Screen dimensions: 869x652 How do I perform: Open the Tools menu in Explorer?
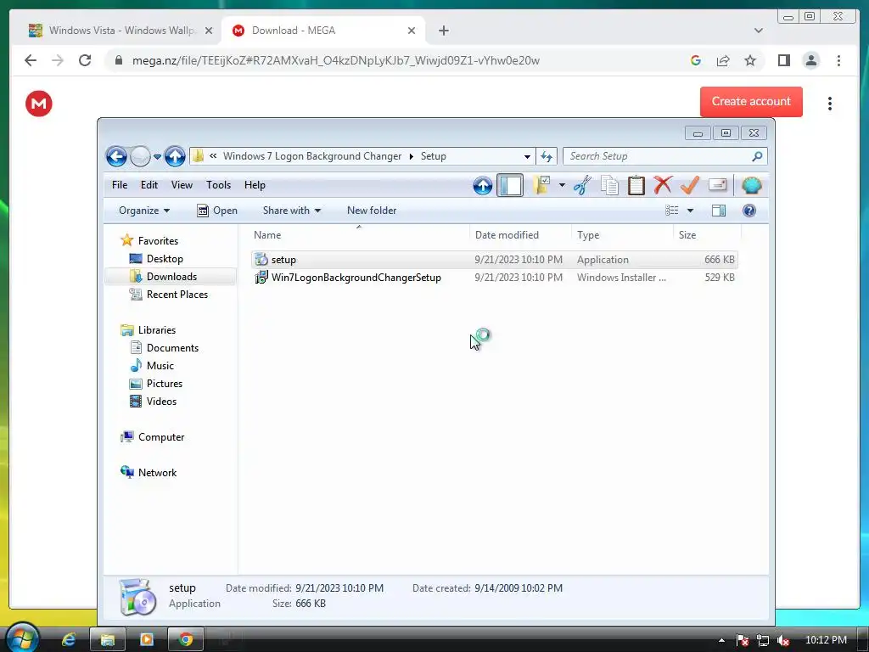218,185
